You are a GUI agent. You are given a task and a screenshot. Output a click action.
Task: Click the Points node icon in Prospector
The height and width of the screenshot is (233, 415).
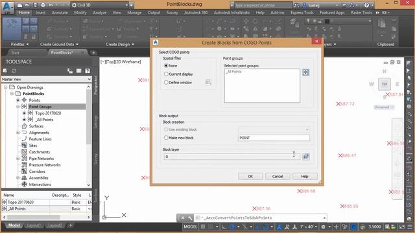tap(25, 100)
